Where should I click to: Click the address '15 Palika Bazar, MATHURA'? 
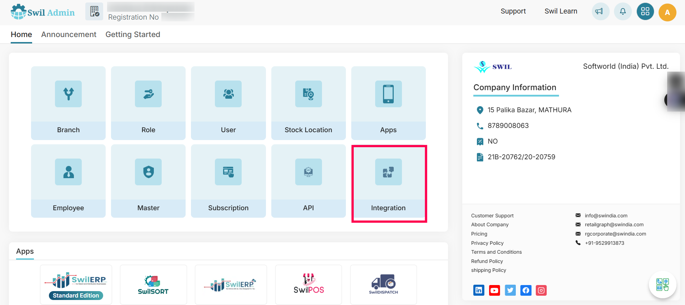[x=529, y=110]
